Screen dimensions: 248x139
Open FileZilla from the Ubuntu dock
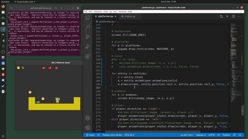click(3, 75)
